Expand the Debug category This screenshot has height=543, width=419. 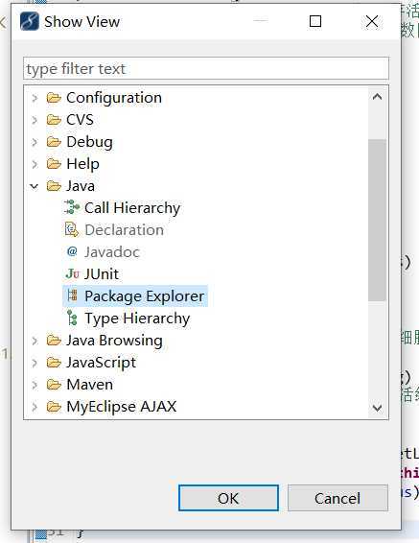(x=35, y=142)
